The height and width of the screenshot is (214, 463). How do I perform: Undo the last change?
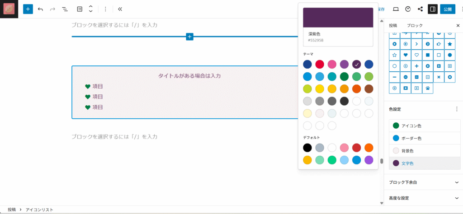click(40, 9)
